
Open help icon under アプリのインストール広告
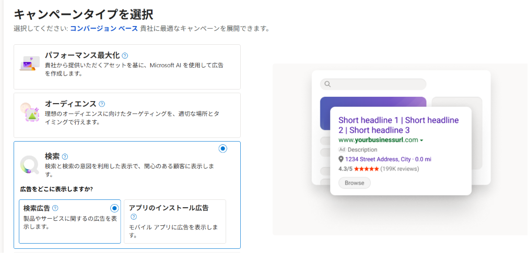[134, 217]
